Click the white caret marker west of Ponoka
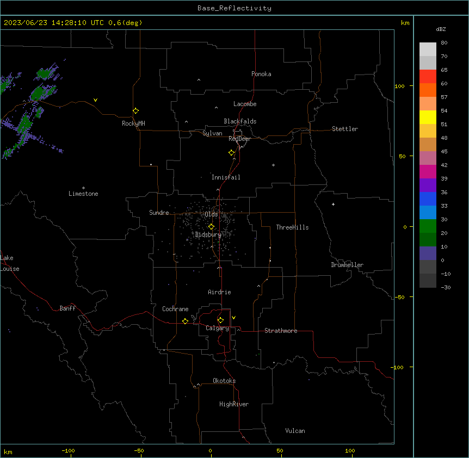 199,80
